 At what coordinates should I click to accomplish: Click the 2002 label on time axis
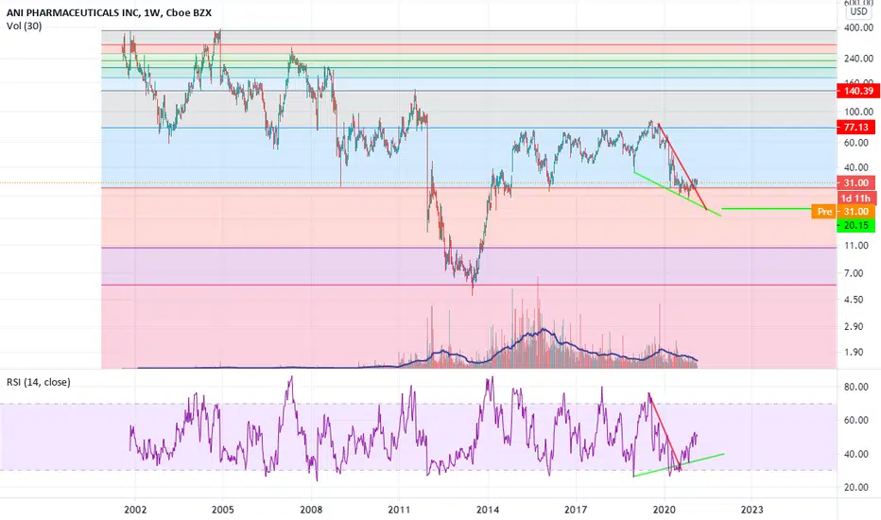135,510
